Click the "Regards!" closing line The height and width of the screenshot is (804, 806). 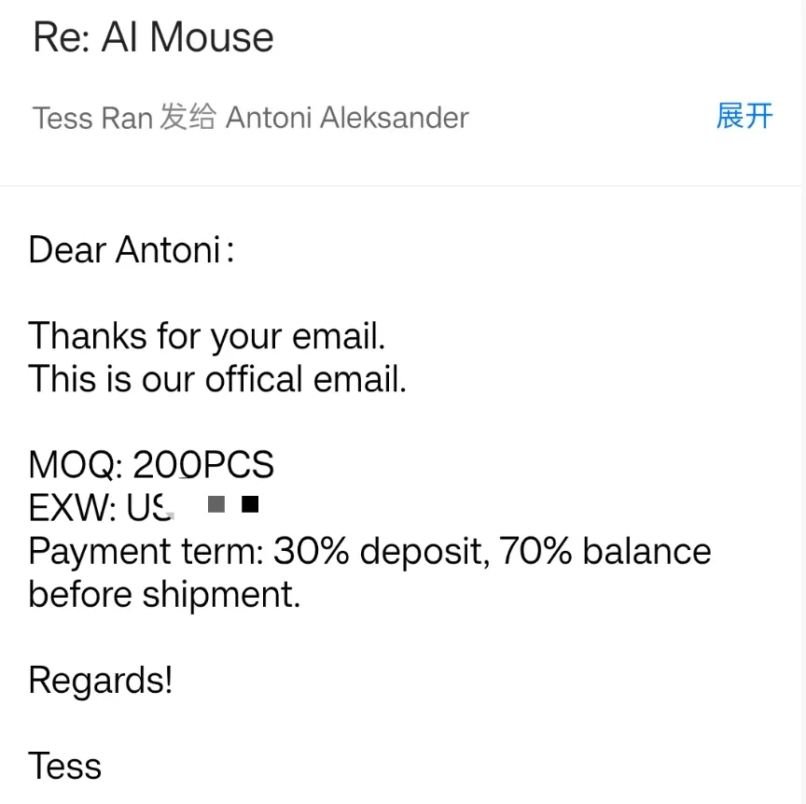pos(101,681)
